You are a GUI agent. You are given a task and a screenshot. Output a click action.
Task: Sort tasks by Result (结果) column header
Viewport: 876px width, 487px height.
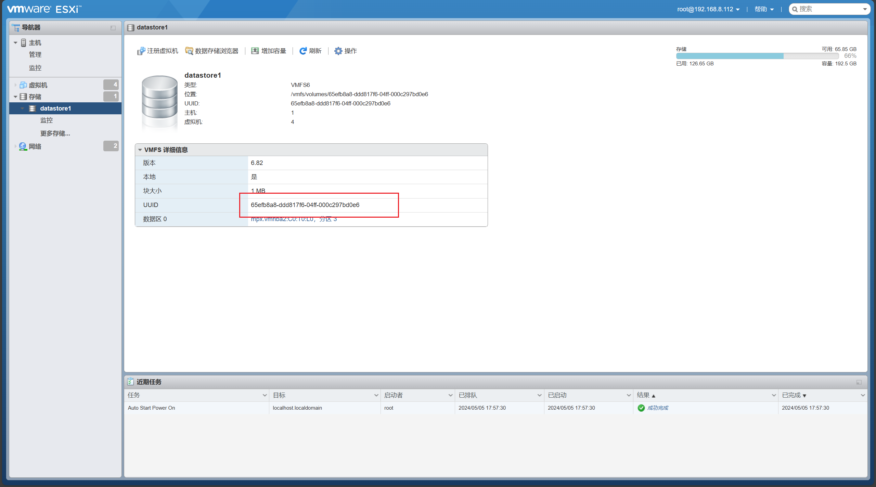[643, 395]
